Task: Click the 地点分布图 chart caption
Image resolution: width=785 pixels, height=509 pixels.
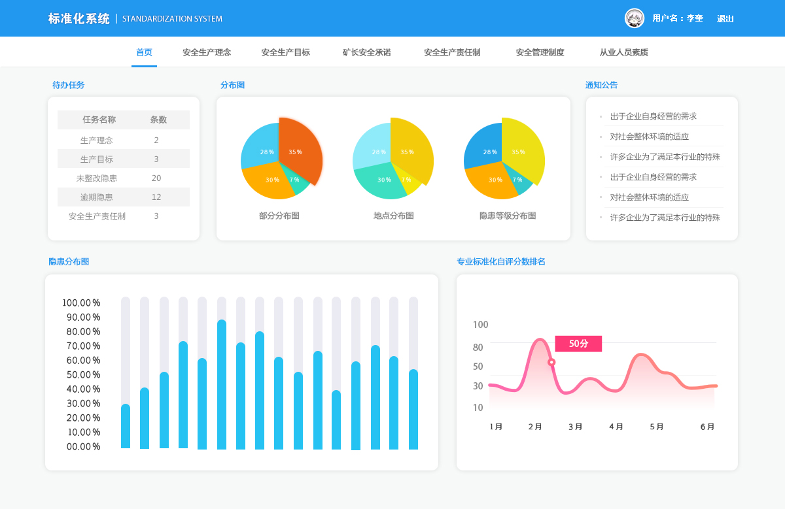Action: (394, 216)
